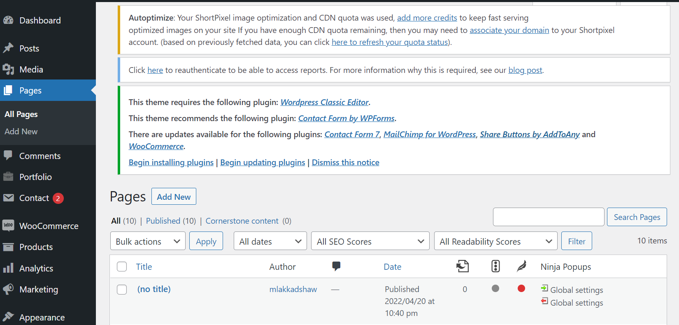Click the red readability dot for (no title)

pos(521,288)
